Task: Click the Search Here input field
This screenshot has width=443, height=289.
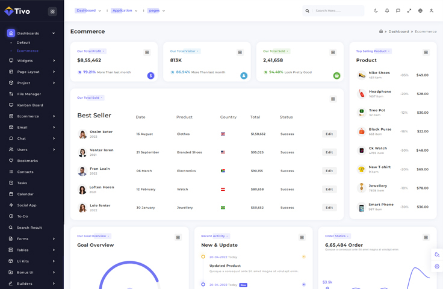Action: [x=337, y=11]
